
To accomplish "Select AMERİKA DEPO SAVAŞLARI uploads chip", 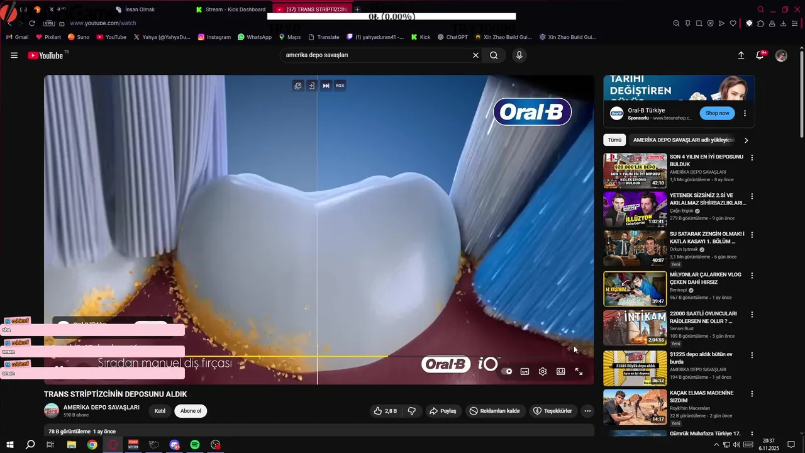I will tap(683, 140).
